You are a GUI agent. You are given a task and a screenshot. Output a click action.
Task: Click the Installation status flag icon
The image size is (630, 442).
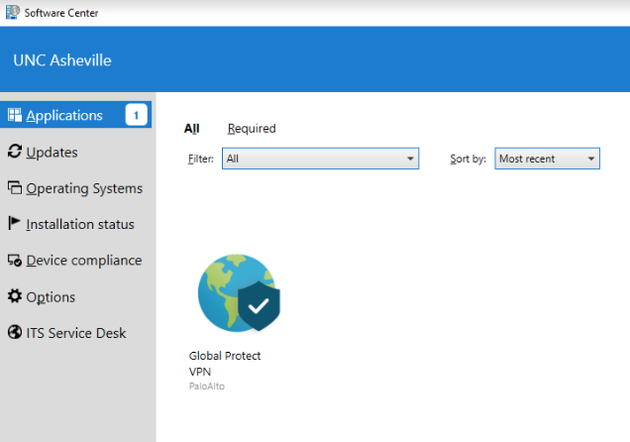(x=14, y=224)
